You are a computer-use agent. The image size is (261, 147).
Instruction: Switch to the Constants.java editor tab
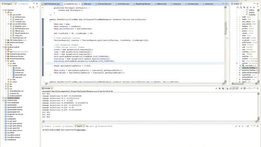193,4
